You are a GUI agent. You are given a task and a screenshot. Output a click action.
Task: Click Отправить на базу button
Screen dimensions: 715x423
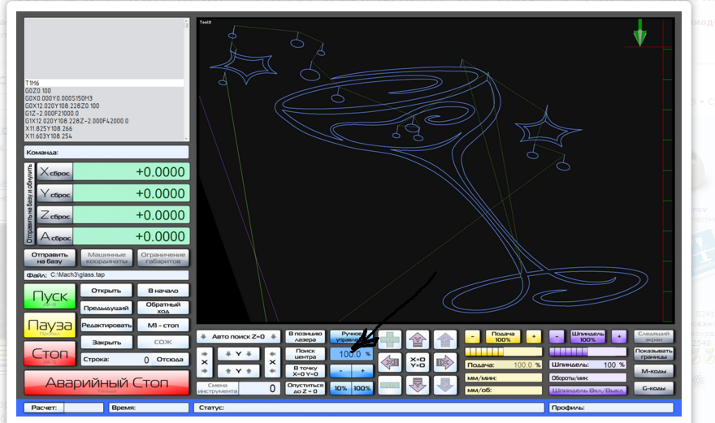pyautogui.click(x=50, y=258)
